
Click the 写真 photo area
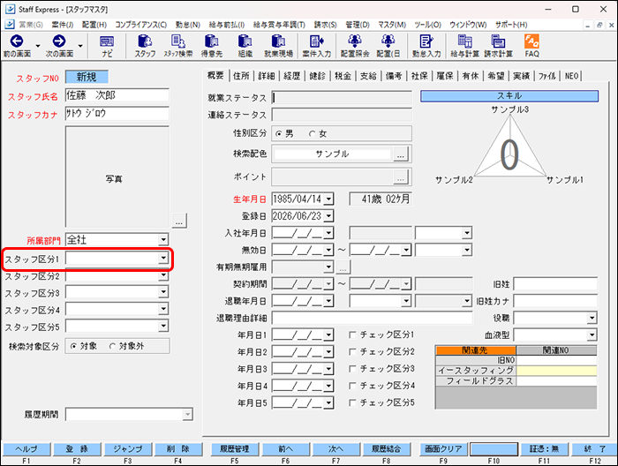(117, 177)
